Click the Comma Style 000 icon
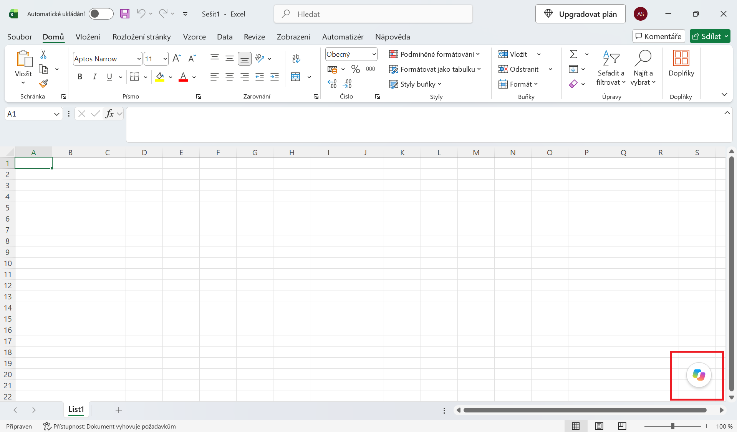Image resolution: width=737 pixels, height=432 pixels. [370, 69]
